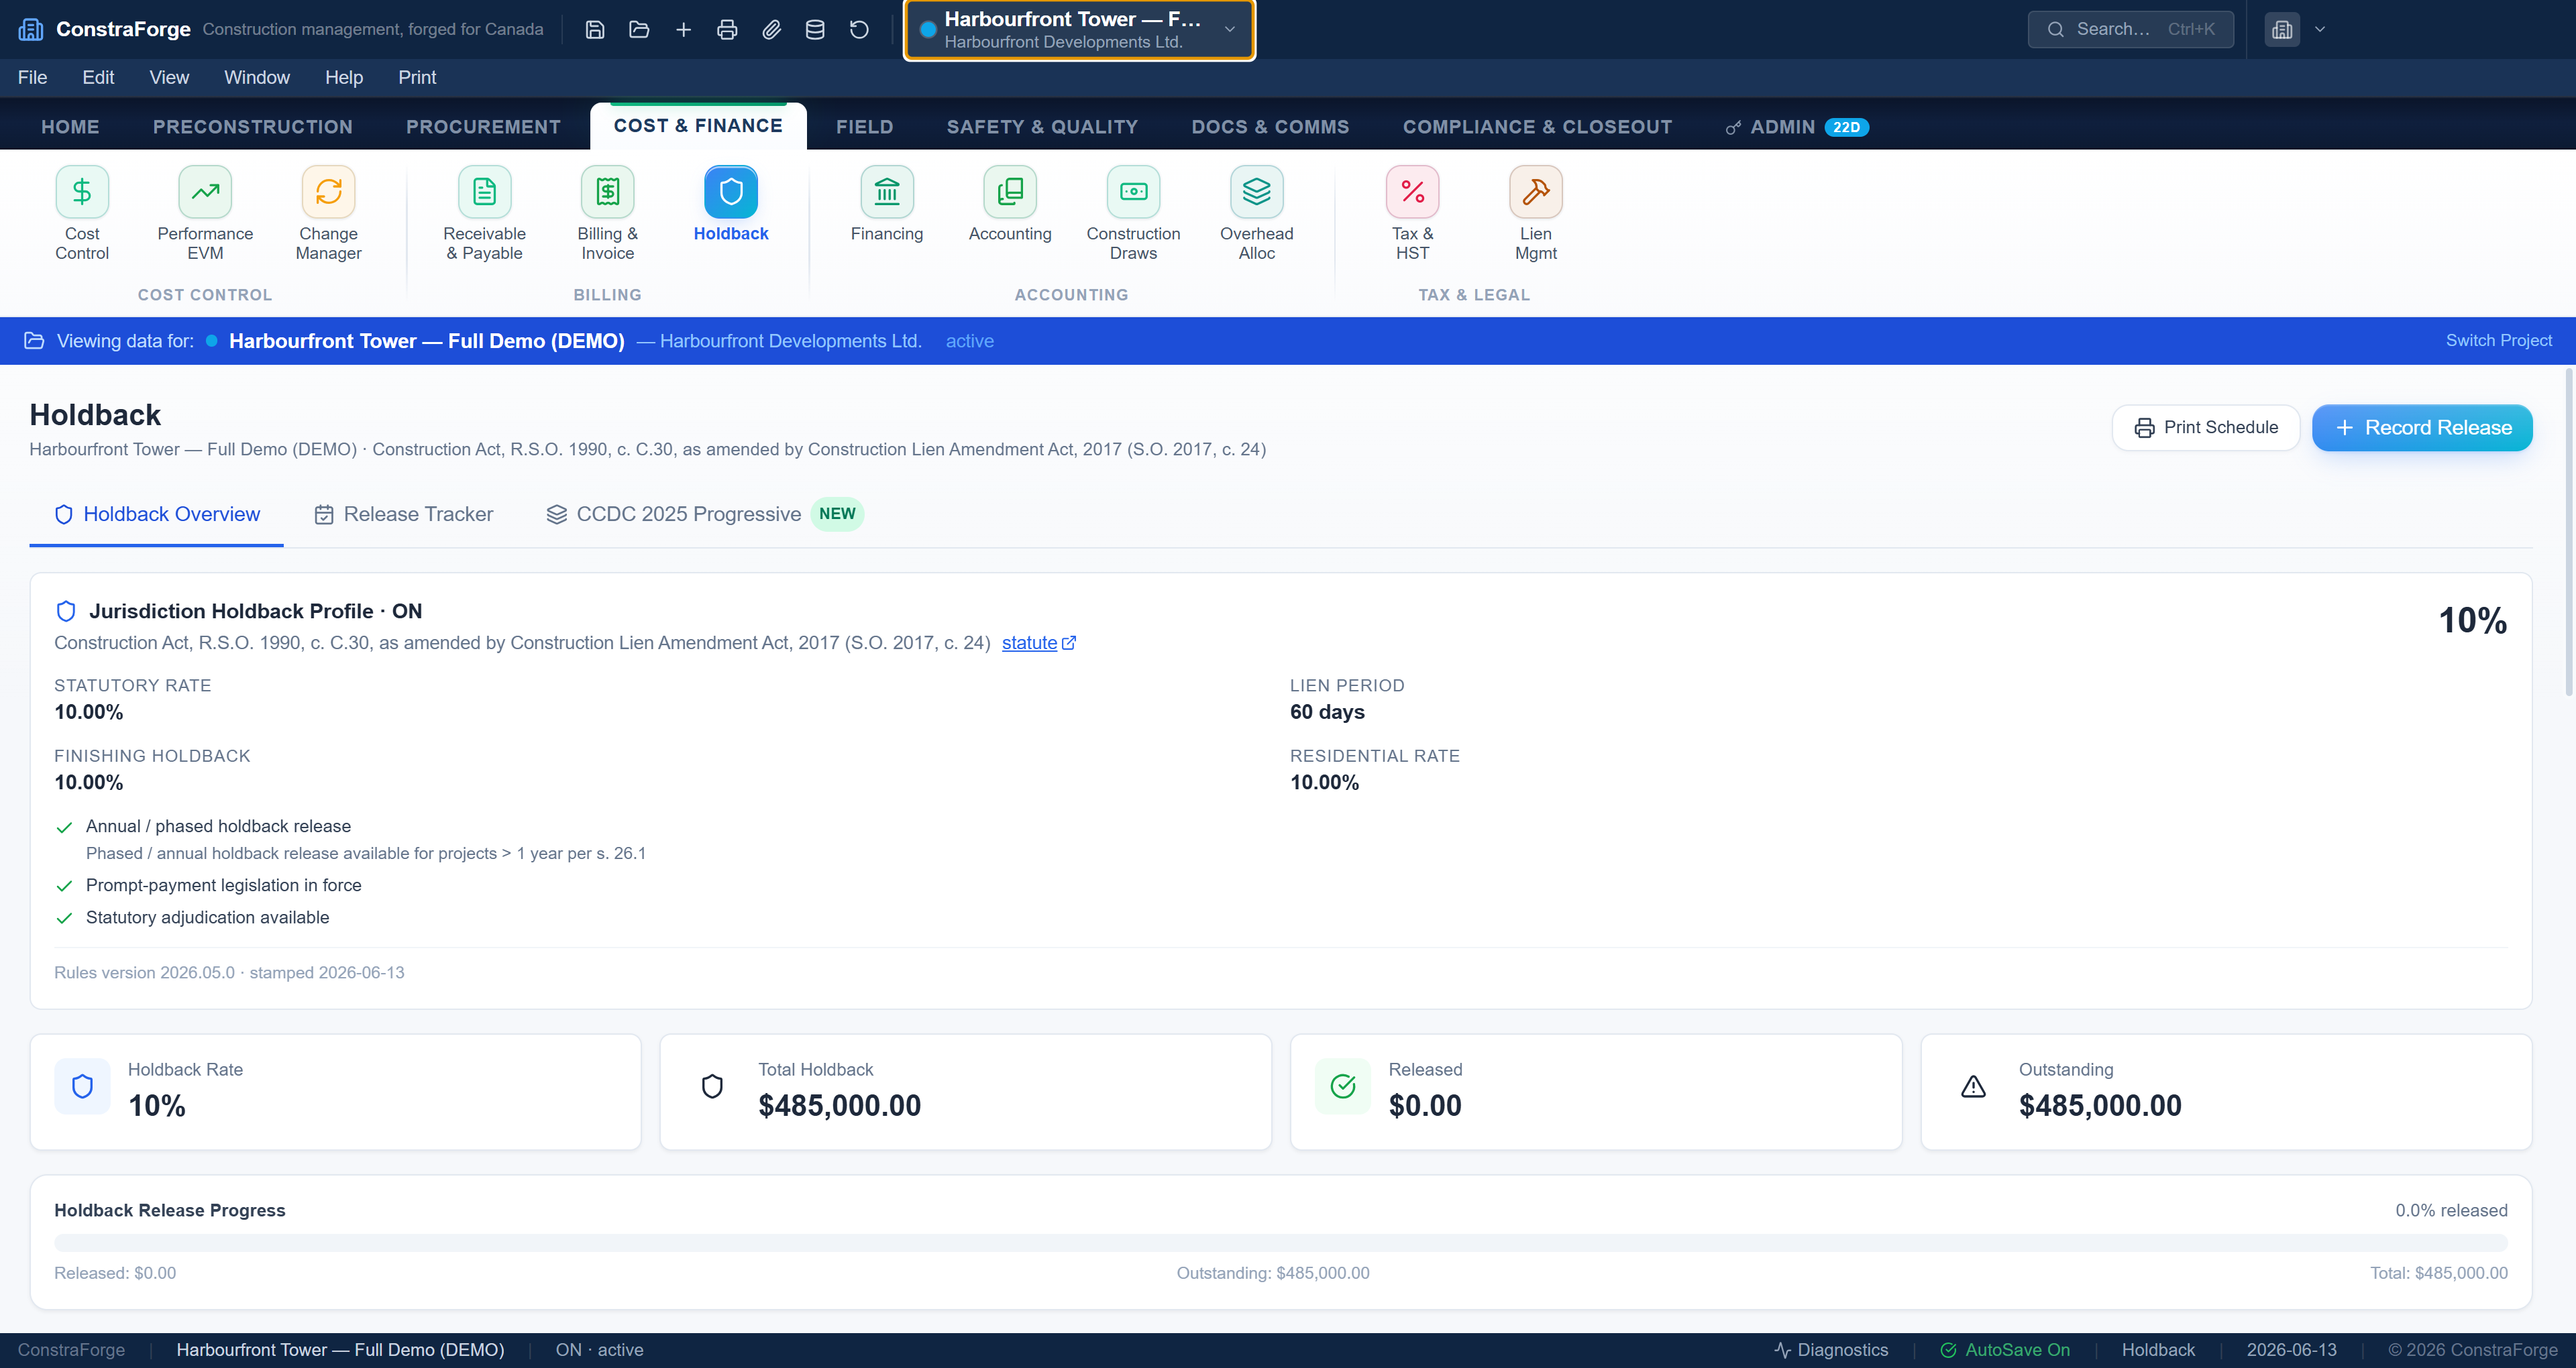Open the Window menu
2576x1368 pixels.
click(x=257, y=77)
